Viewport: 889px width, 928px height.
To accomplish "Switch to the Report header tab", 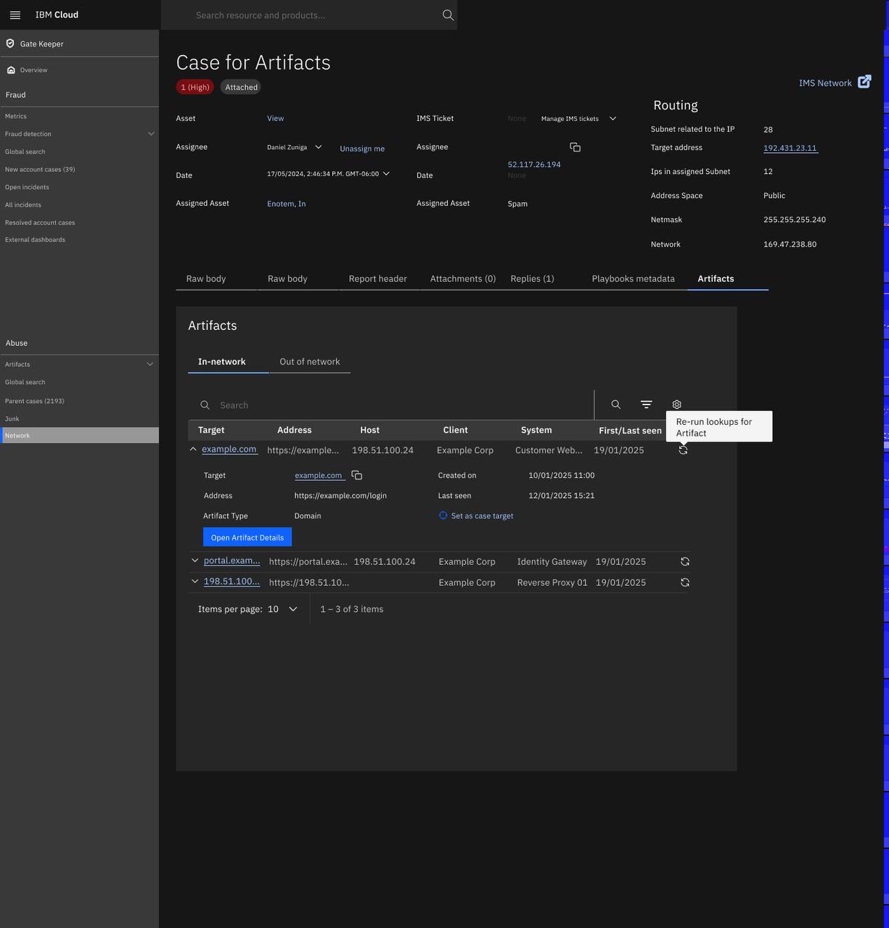I will click(x=378, y=278).
